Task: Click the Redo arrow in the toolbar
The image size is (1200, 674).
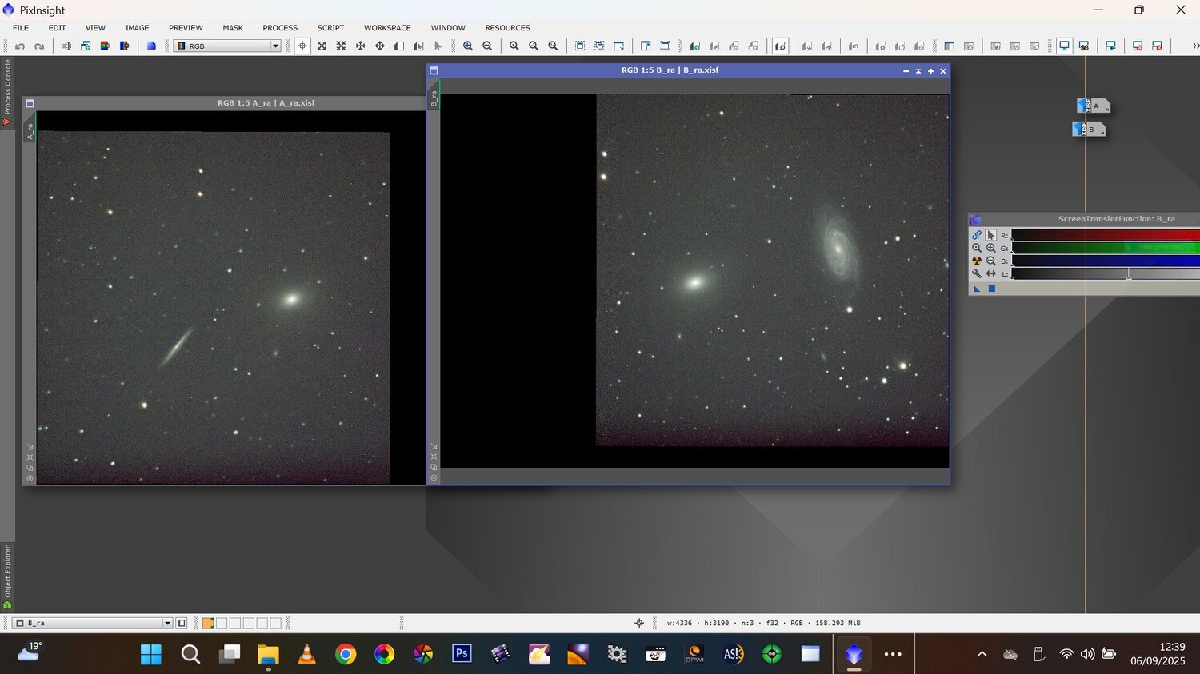Action: point(39,46)
